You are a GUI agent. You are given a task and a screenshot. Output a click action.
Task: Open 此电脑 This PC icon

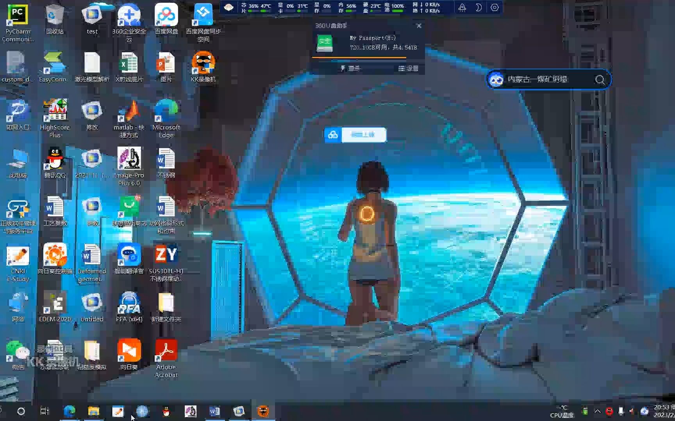[x=18, y=163]
